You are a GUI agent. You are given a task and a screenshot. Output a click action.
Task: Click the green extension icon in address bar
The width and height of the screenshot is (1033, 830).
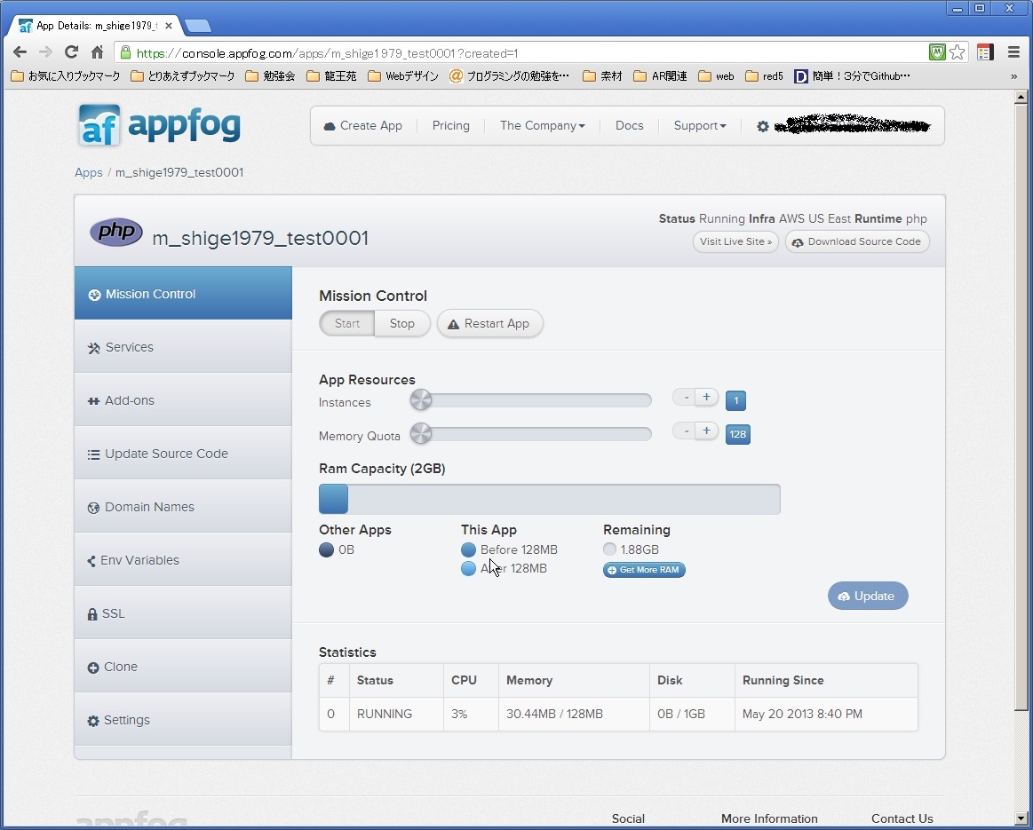tap(937, 52)
